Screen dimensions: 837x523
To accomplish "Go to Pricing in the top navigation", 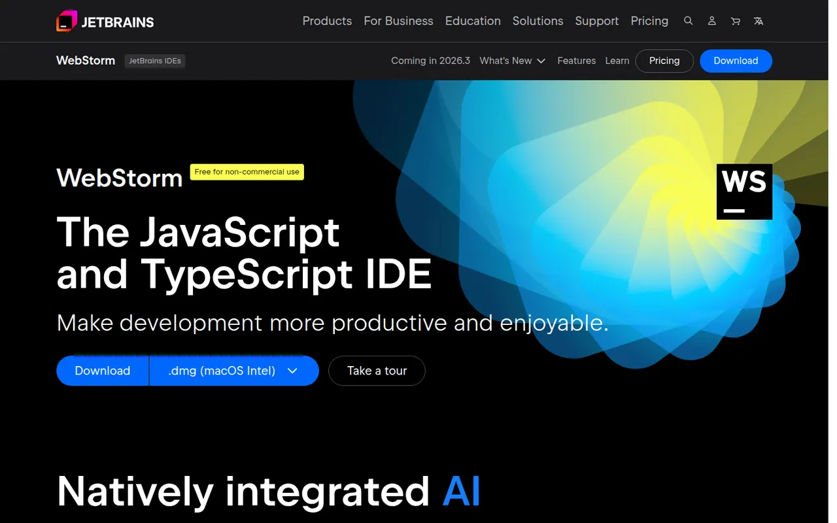I will coord(649,21).
